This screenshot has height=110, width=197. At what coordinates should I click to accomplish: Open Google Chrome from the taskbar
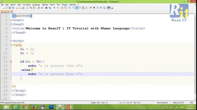tap(25, 107)
